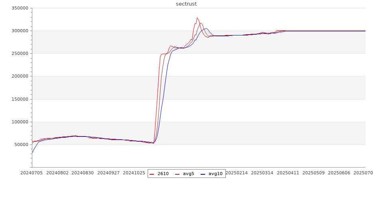Click the blue line swatch beside avg10
This screenshot has width=373, height=199.
pyautogui.click(x=203, y=174)
